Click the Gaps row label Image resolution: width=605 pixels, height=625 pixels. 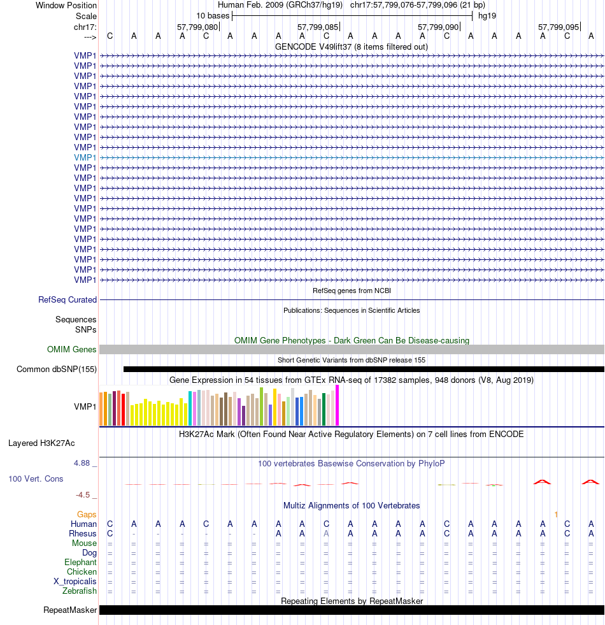pyautogui.click(x=87, y=515)
